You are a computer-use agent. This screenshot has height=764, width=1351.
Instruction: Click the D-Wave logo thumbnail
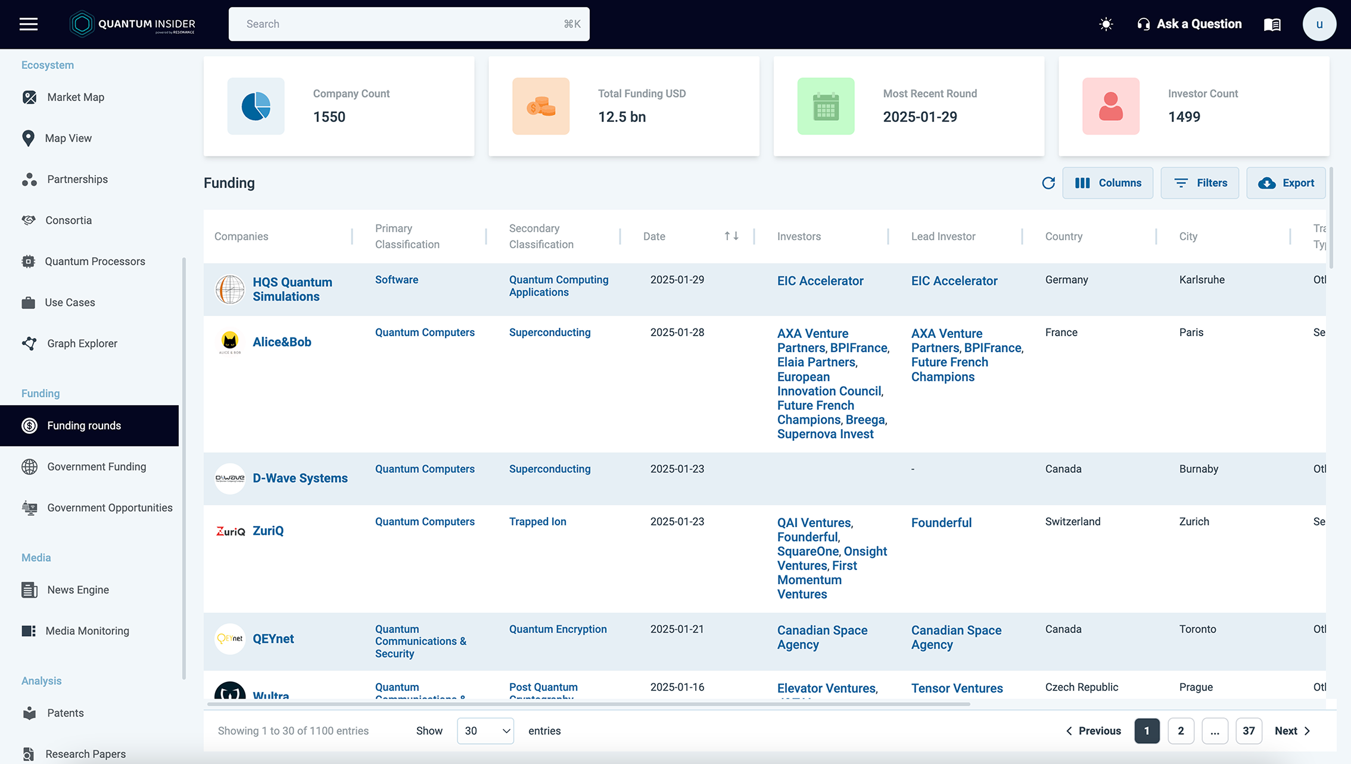[230, 478]
